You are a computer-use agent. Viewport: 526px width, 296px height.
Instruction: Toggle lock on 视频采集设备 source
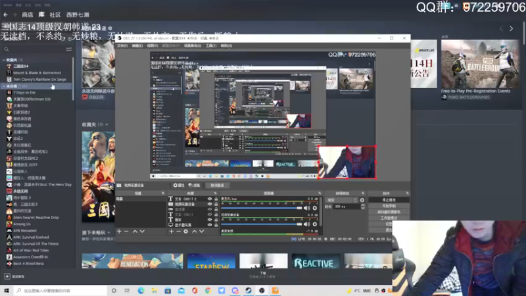click(216, 204)
